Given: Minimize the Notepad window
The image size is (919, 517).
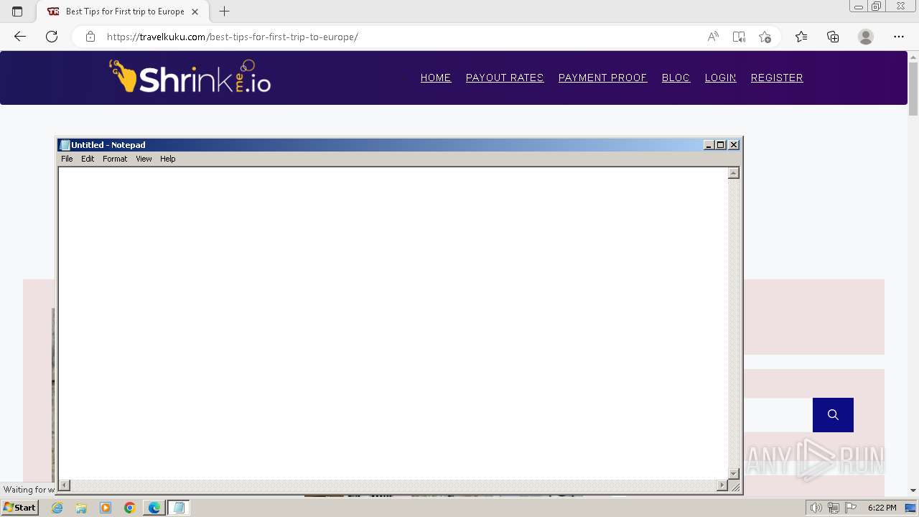Looking at the screenshot, I should tap(709, 145).
